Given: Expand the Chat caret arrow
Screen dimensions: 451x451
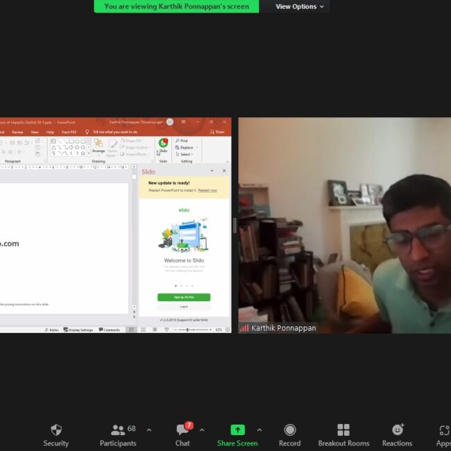Looking at the screenshot, I should (202, 429).
